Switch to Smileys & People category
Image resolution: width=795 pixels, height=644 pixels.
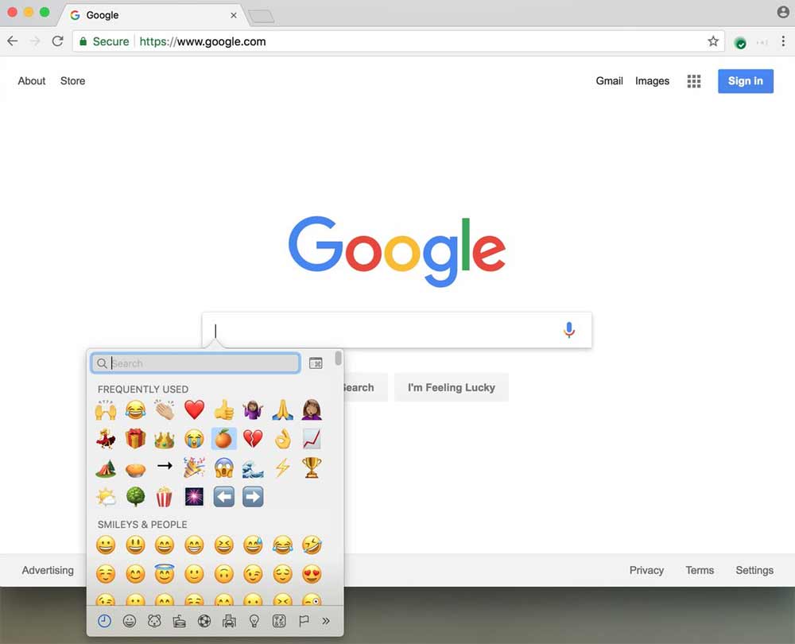pos(130,621)
